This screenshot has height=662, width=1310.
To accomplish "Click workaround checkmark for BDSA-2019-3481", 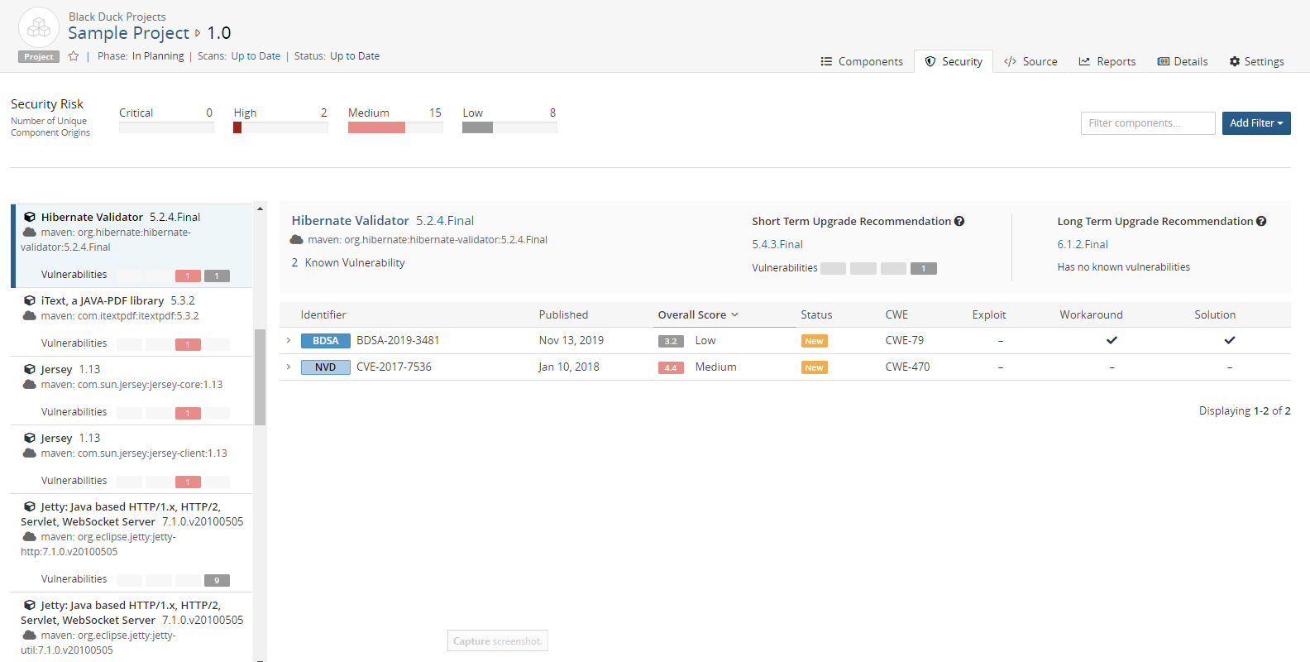I will click(x=1112, y=340).
